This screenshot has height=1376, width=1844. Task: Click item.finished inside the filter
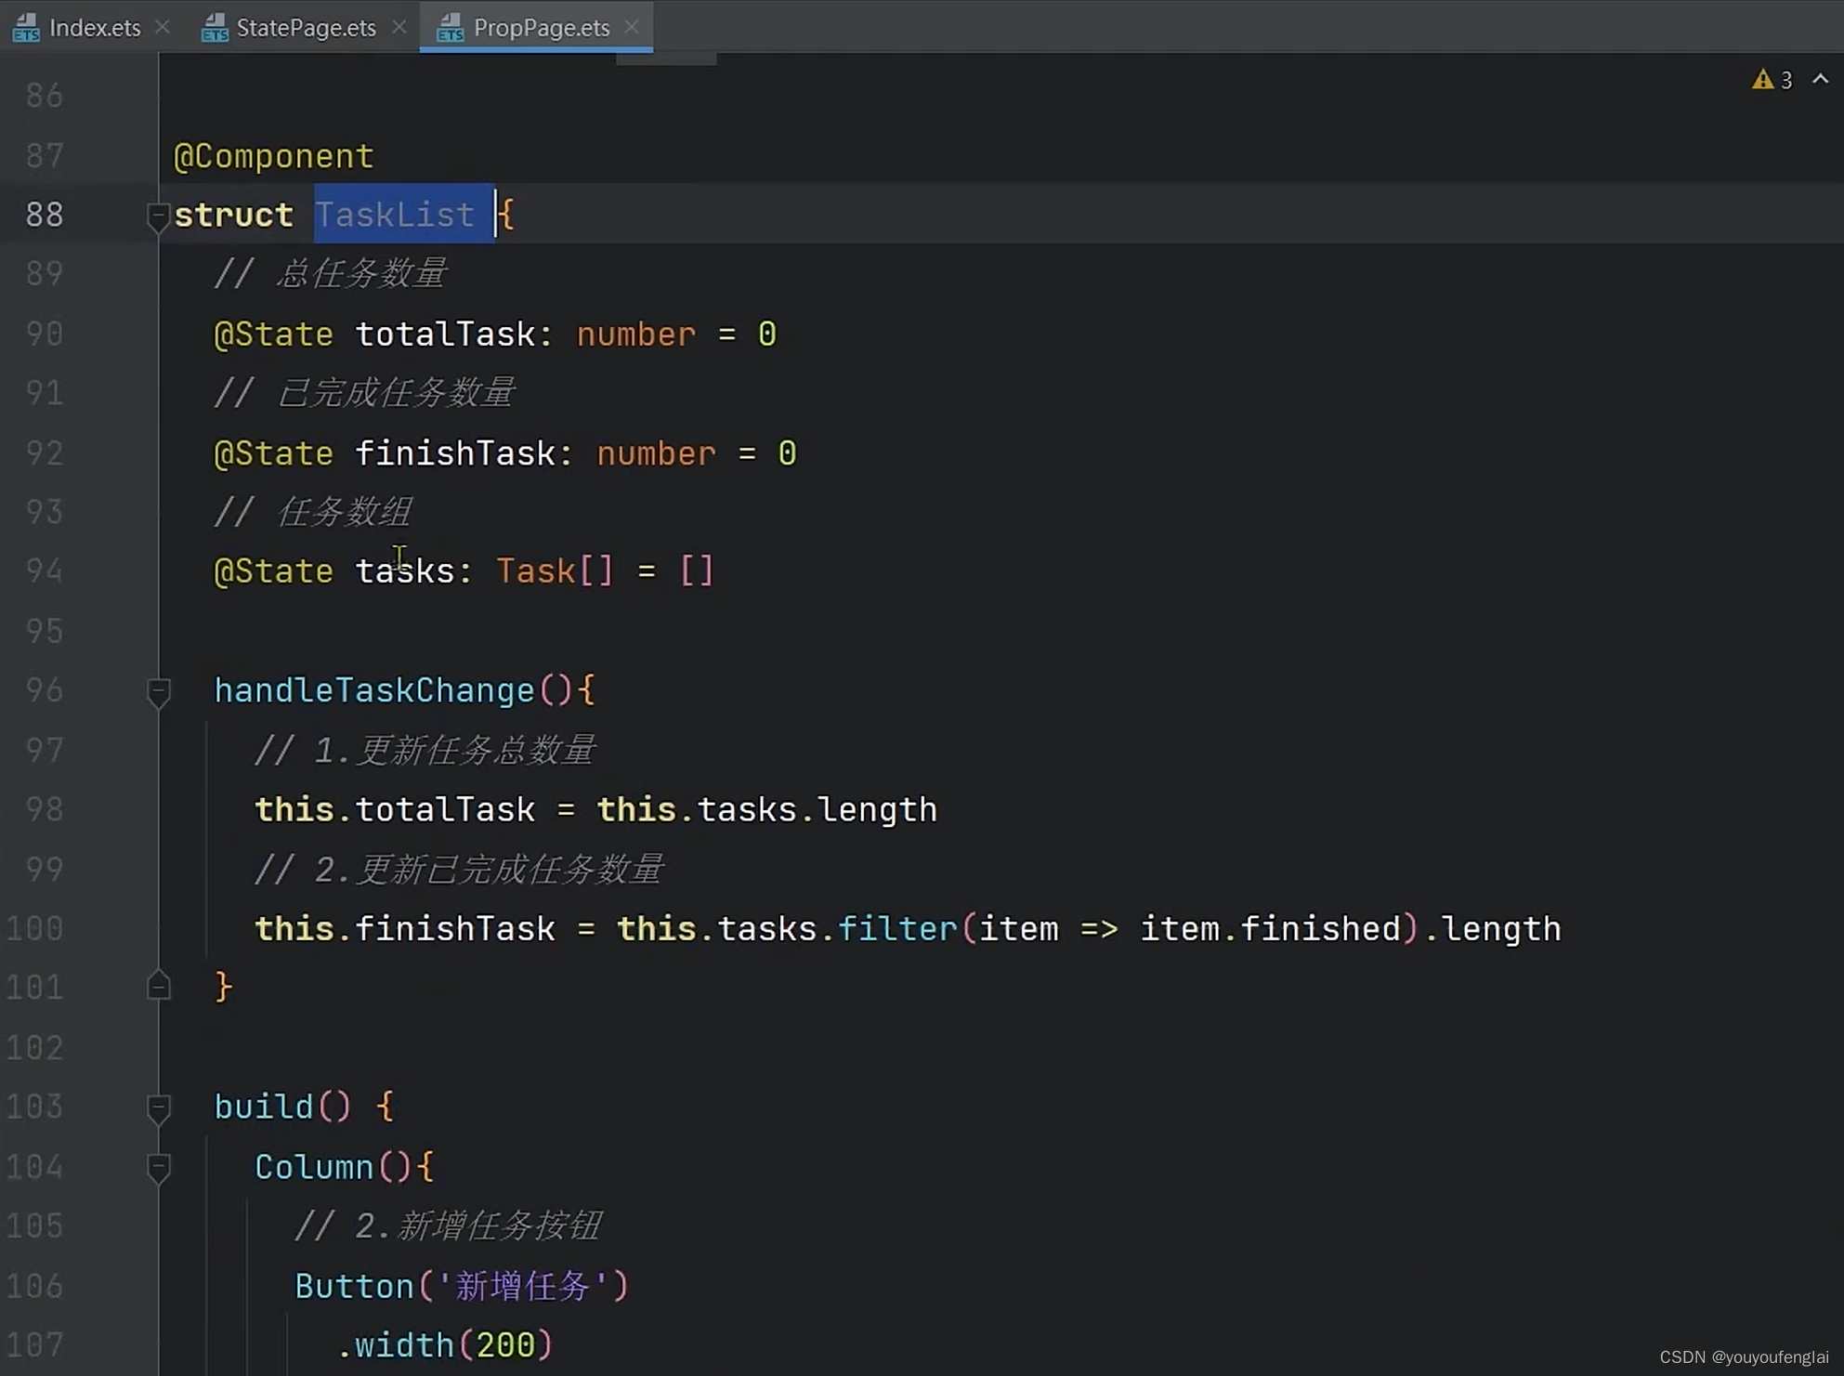[1270, 929]
